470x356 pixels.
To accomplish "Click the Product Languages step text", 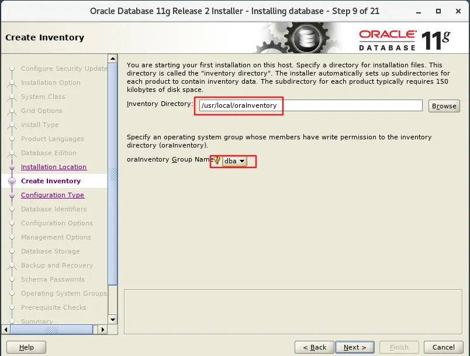I will pos(53,139).
